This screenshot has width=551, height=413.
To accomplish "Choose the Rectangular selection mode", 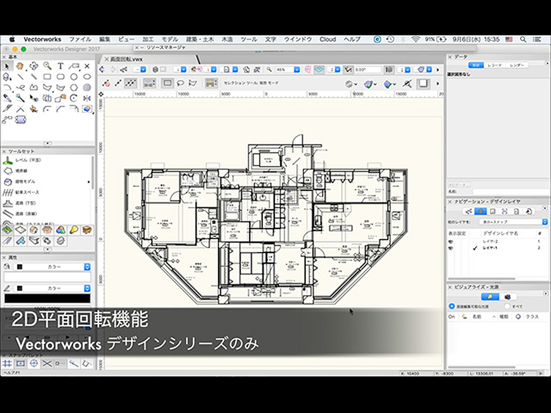I will [x=168, y=83].
